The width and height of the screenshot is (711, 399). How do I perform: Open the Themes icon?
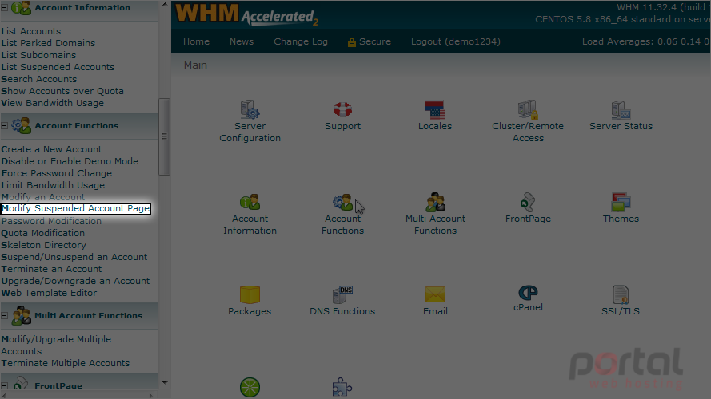[621, 202]
